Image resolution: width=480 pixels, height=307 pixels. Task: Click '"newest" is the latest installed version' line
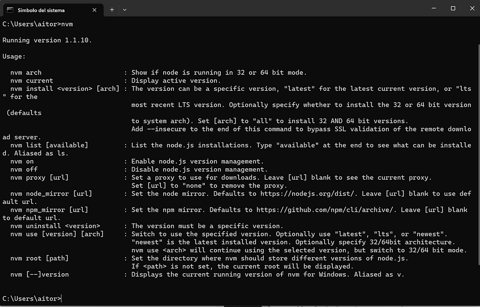click(x=293, y=242)
